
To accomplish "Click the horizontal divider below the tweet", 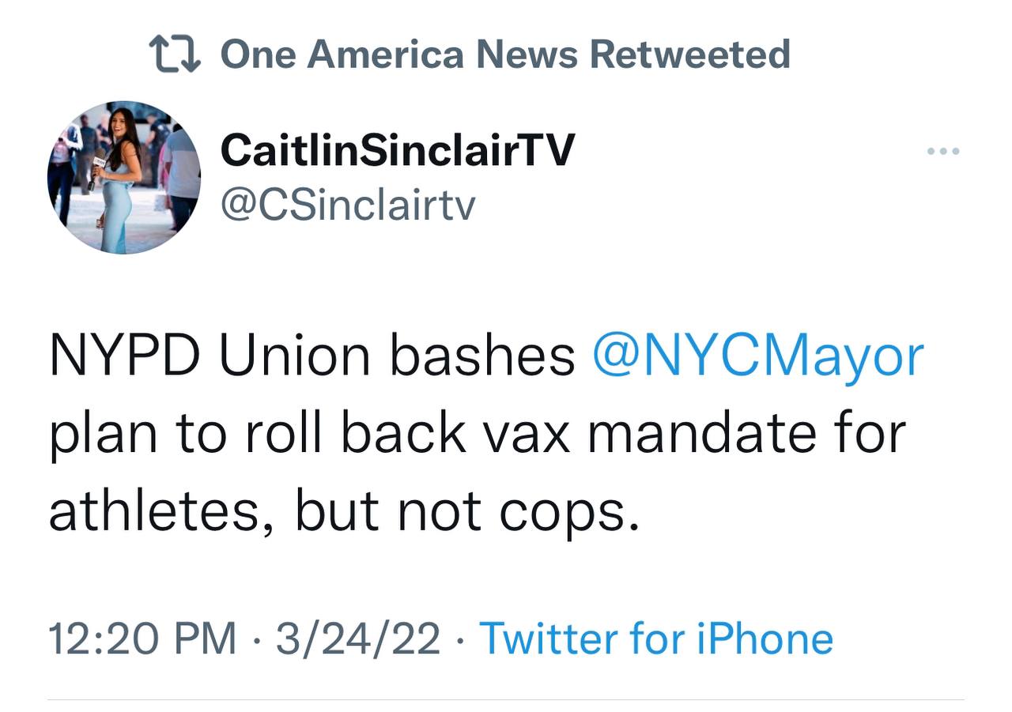I will pos(506,699).
